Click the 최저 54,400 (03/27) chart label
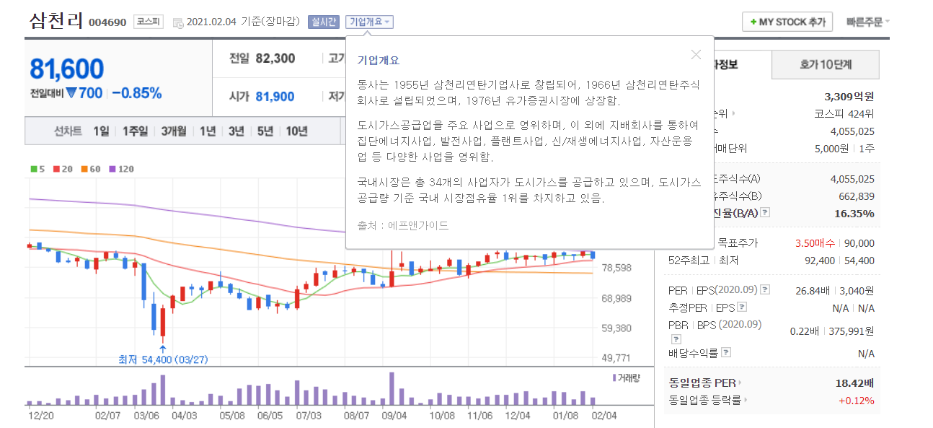The height and width of the screenshot is (428, 933). 163,359
